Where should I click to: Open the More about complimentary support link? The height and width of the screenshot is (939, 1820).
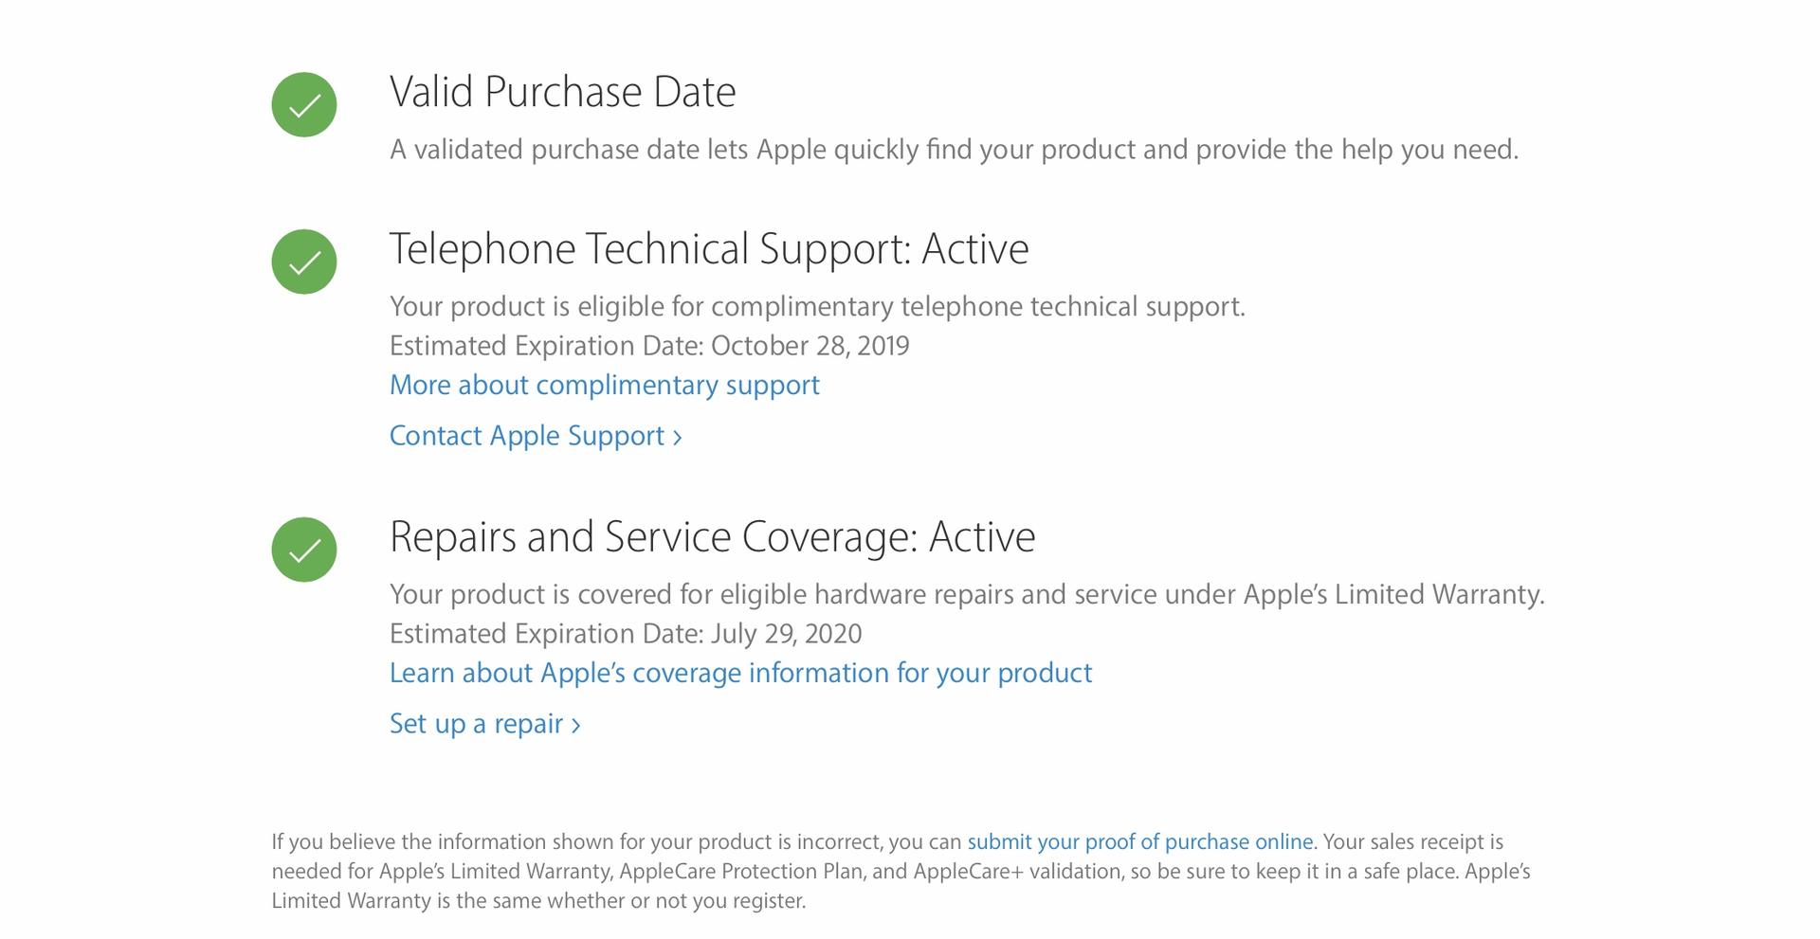[605, 385]
